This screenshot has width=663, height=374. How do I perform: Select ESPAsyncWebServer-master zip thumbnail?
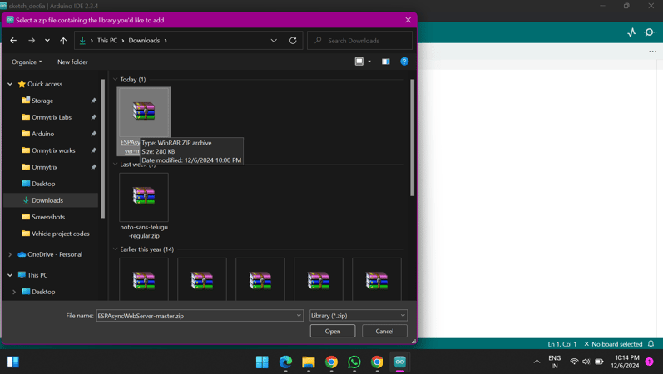coord(144,111)
